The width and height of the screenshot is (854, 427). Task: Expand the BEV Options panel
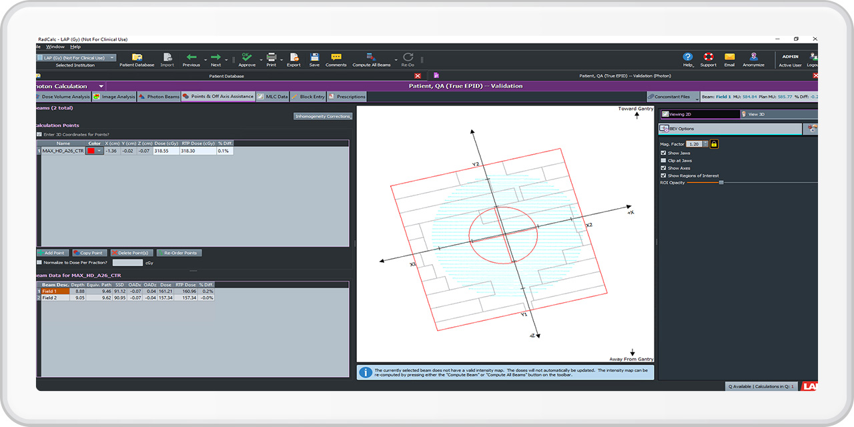(x=683, y=128)
